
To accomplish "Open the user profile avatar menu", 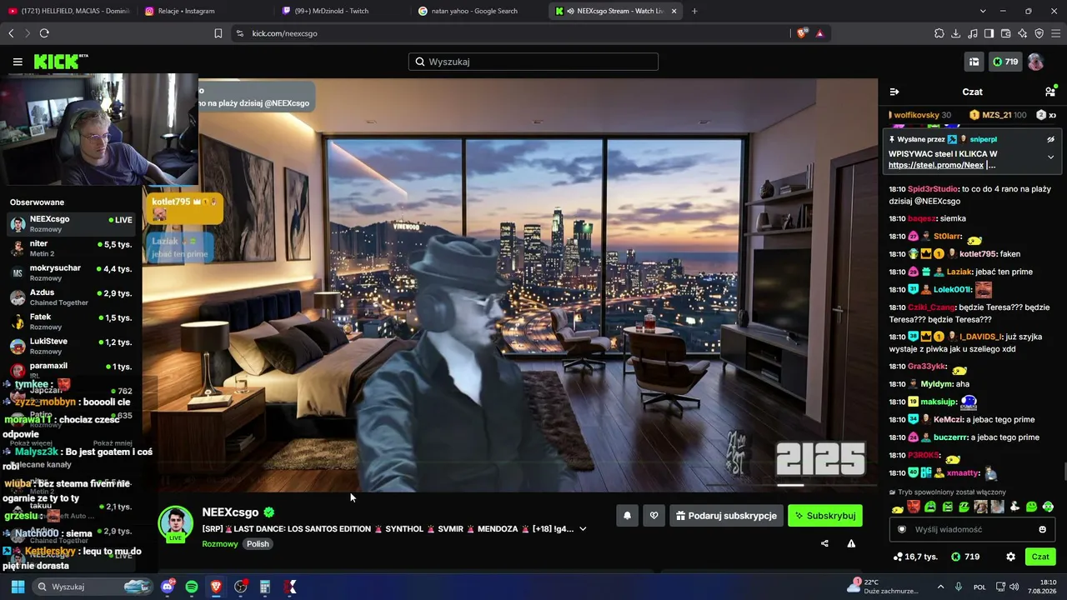I will click(1035, 62).
